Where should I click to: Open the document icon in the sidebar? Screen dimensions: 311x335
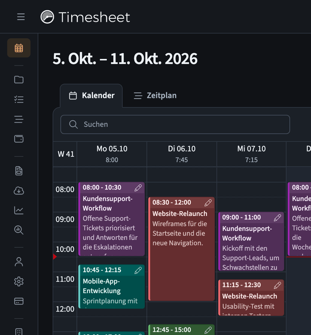19,171
